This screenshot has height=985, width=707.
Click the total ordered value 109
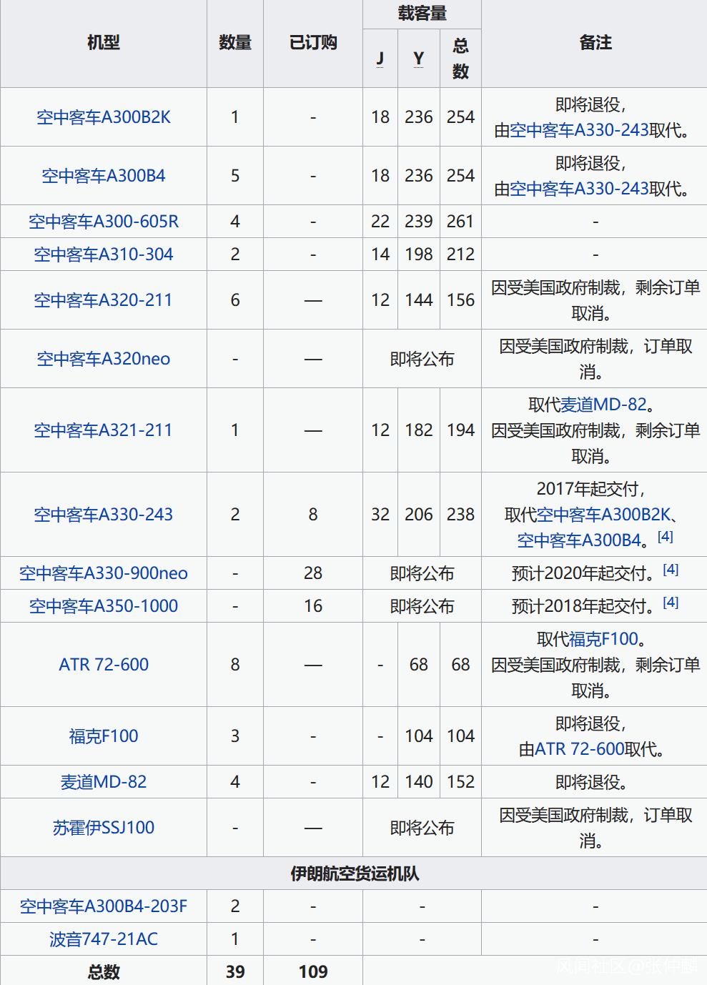click(313, 972)
